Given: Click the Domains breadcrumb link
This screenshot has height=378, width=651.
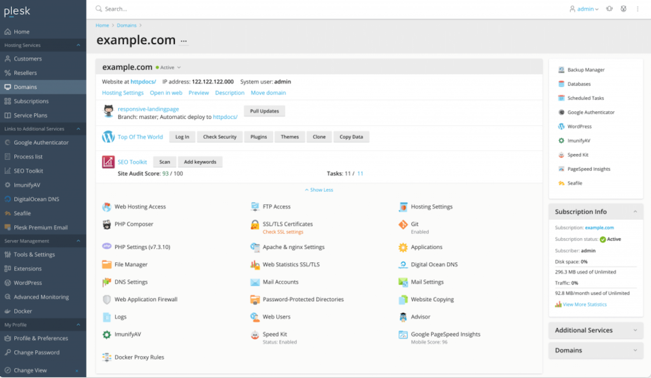Looking at the screenshot, I should coord(127,25).
